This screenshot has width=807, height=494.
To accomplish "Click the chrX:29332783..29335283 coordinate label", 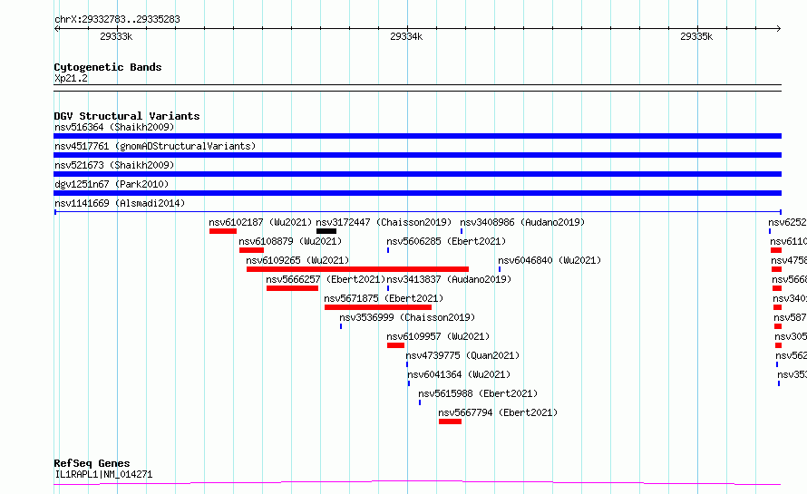I will coord(117,20).
